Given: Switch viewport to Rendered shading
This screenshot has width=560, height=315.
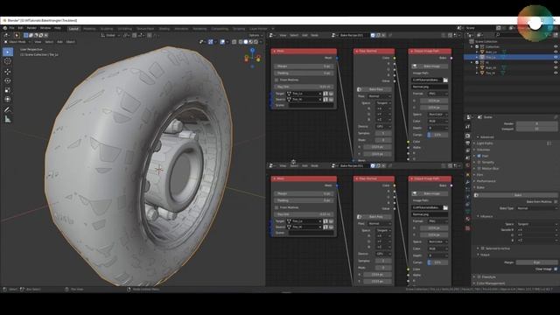Looking at the screenshot, I should click(255, 42).
